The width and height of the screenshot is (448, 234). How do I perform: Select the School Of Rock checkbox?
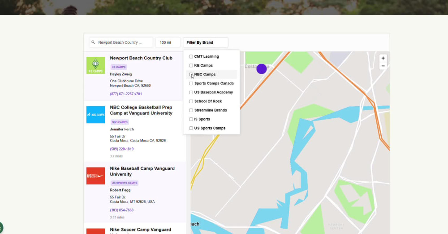(191, 101)
